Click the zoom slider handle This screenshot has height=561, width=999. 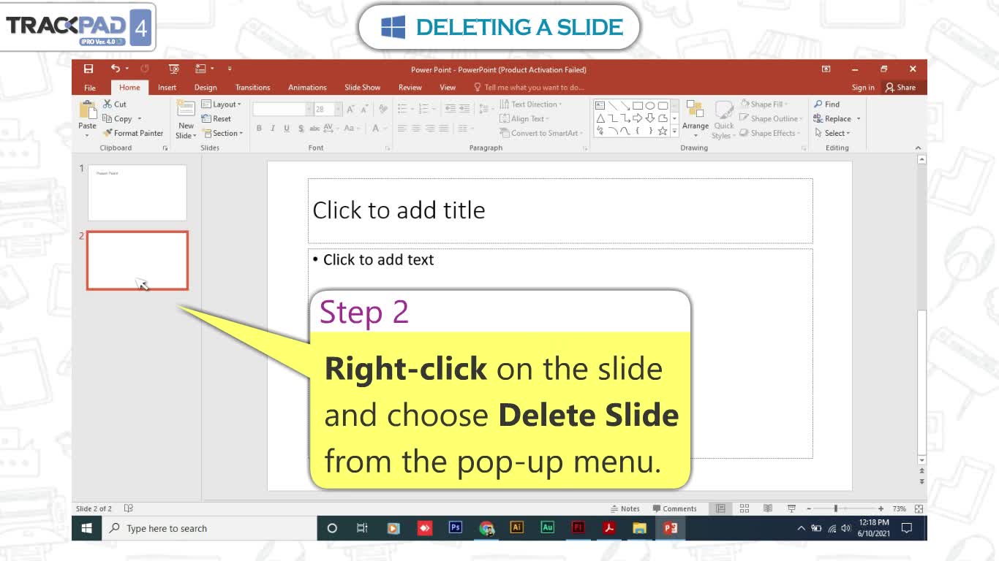[835, 508]
